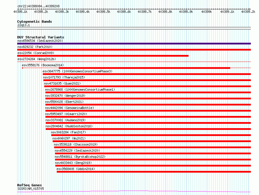This screenshot has width=259, height=195.
Task: Select the DGV Structural Variants track title
Action: coord(41,37)
